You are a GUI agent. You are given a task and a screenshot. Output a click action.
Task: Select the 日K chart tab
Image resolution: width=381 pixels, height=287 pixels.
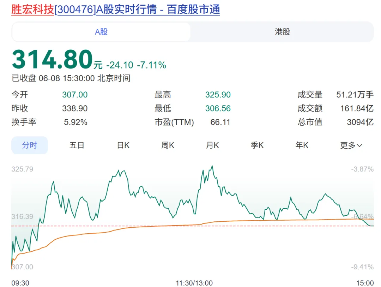123,145
